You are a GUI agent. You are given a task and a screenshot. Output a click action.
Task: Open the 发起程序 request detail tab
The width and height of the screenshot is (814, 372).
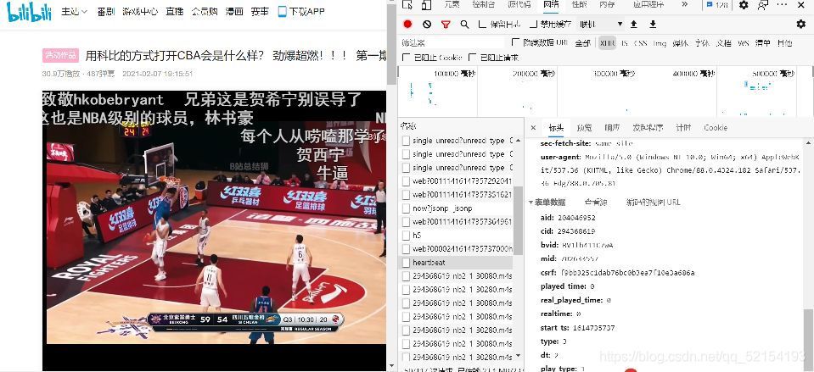coord(648,127)
